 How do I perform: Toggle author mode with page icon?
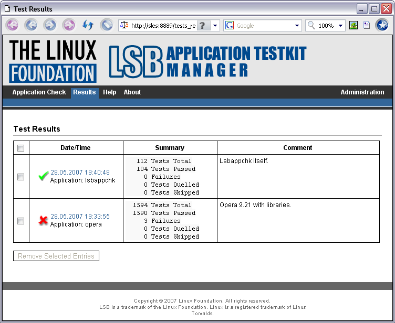pyautogui.click(x=367, y=25)
